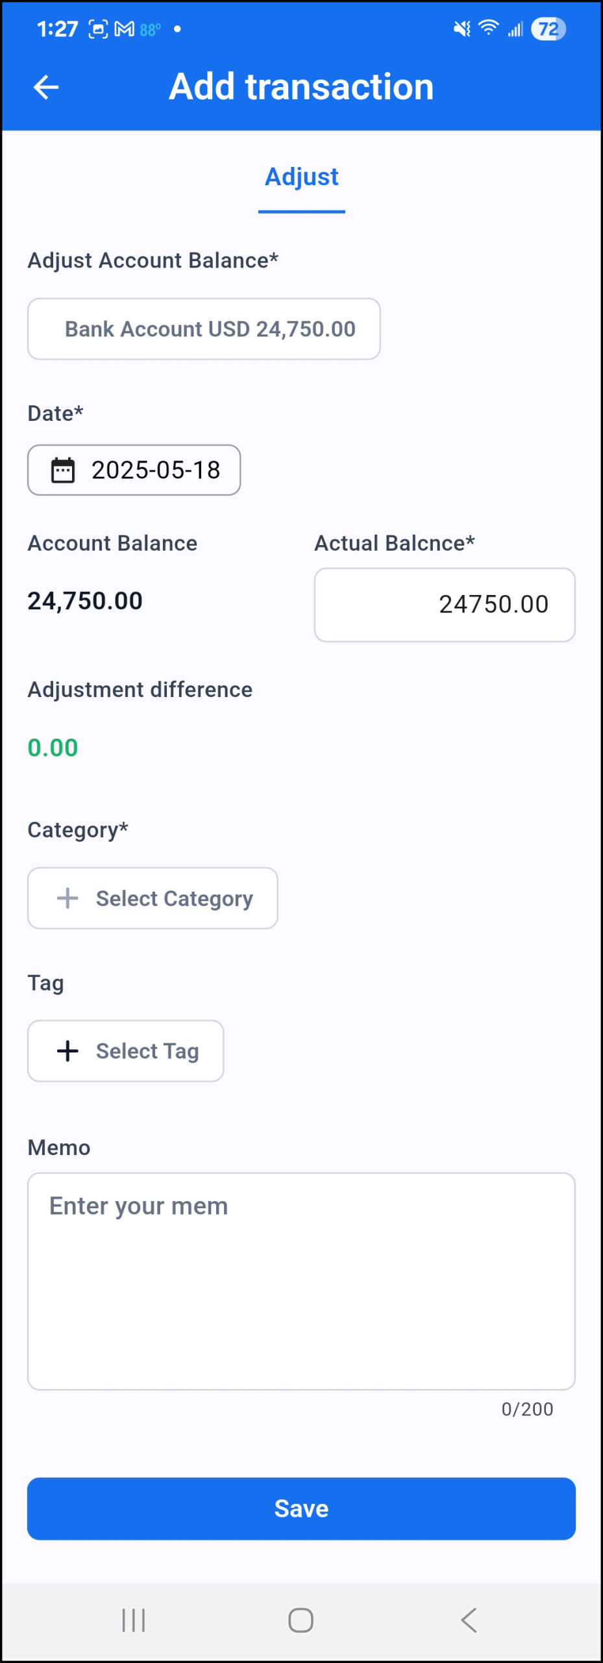Open Android recent apps navigation icon

(134, 1620)
